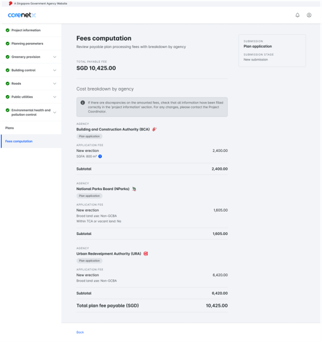Expand the Public utilities section
Image resolution: width=322 pixels, height=342 pixels.
[55, 97]
